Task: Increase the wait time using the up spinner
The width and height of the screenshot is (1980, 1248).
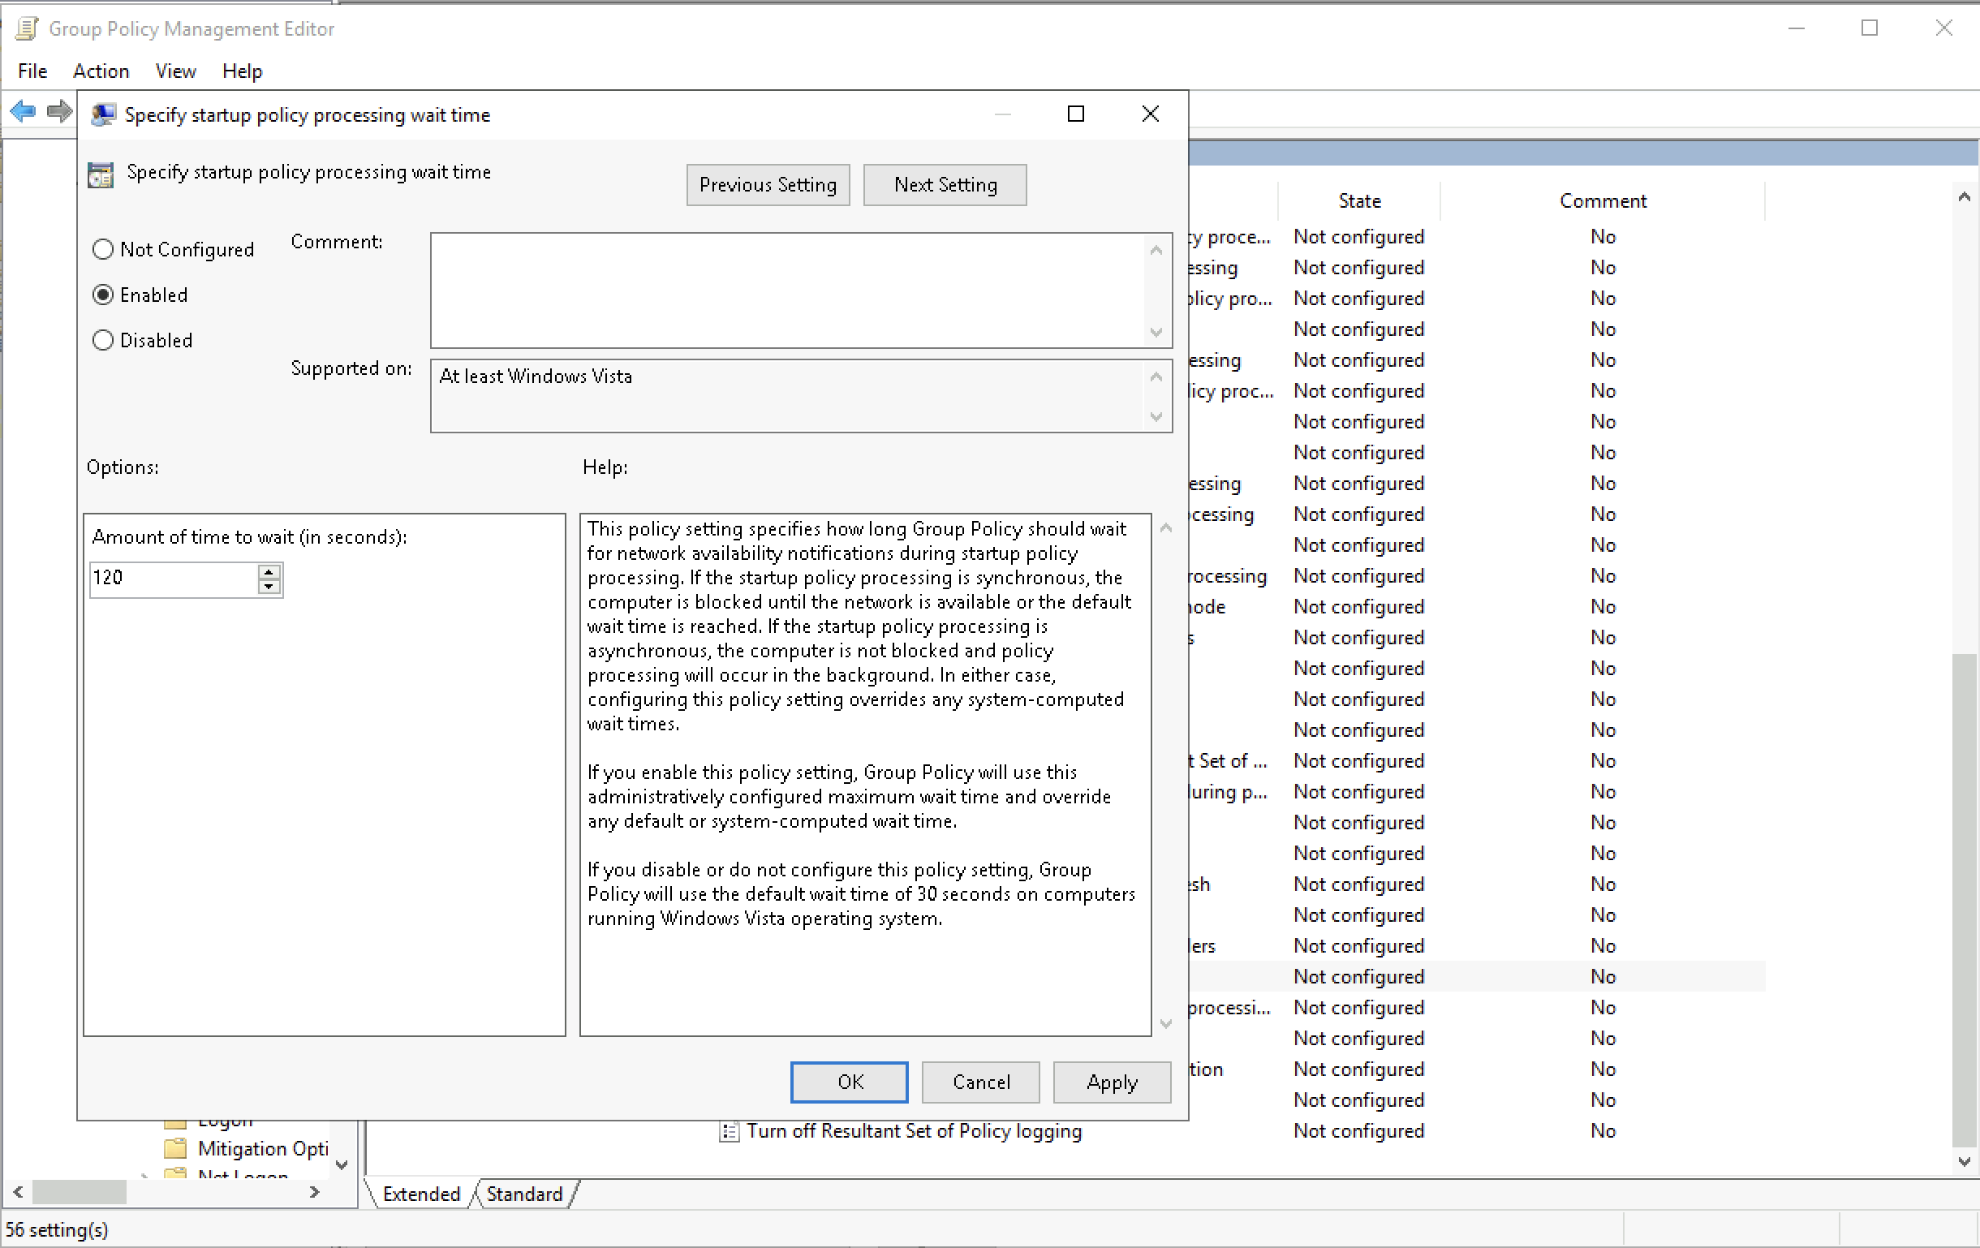Action: (x=269, y=571)
